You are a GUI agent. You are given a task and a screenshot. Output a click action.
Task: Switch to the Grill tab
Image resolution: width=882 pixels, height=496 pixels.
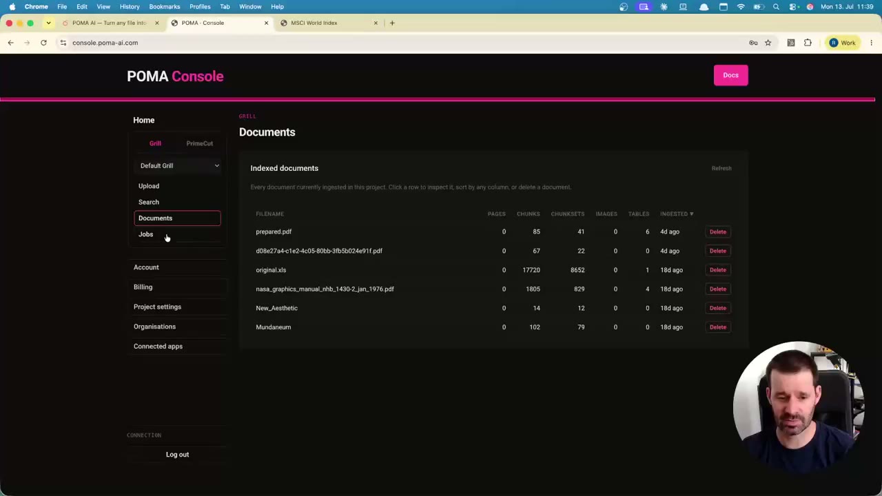155,143
